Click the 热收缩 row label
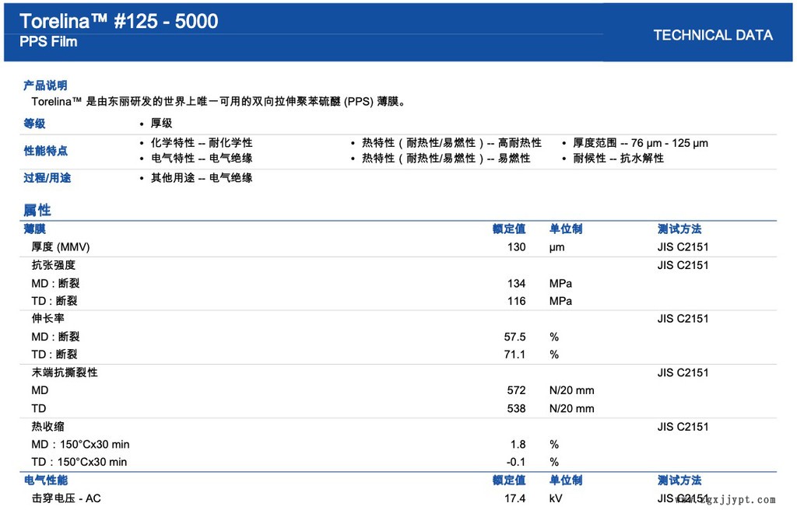The height and width of the screenshot is (517, 797). pyautogui.click(x=47, y=427)
